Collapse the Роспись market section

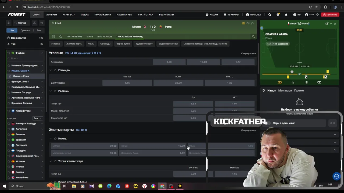[x=50, y=91]
